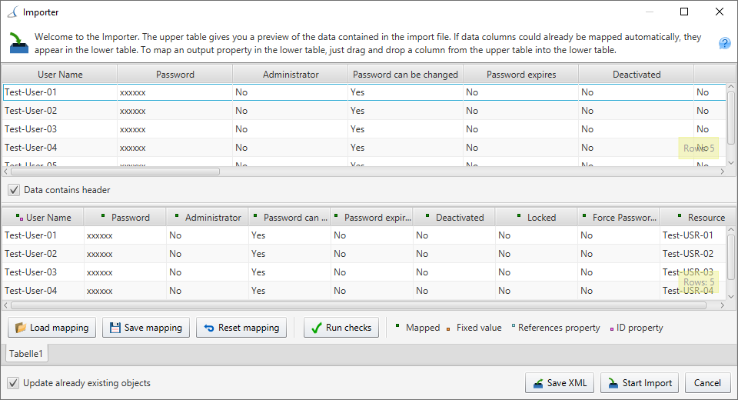
Task: Click the lower table horizontal scrollbar thumb
Action: (x=359, y=305)
